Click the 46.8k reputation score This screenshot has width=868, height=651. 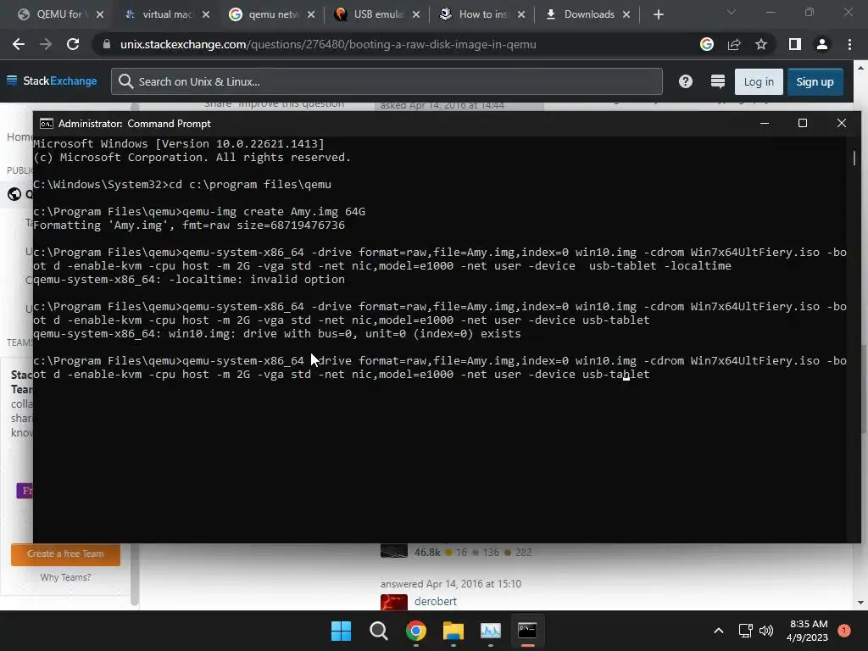pyautogui.click(x=427, y=552)
